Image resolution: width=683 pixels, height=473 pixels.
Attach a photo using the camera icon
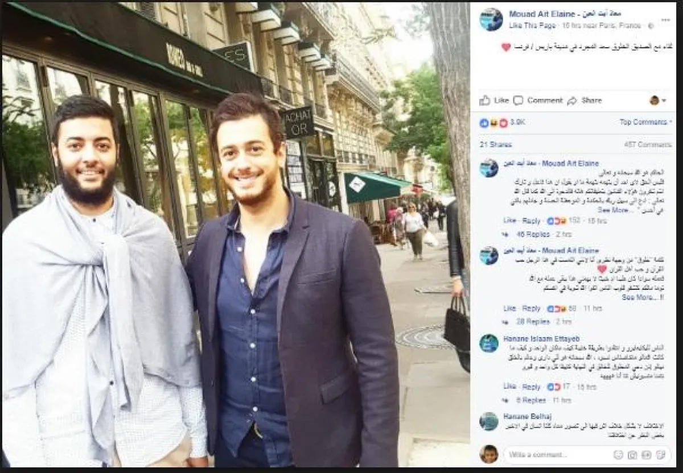point(632,455)
